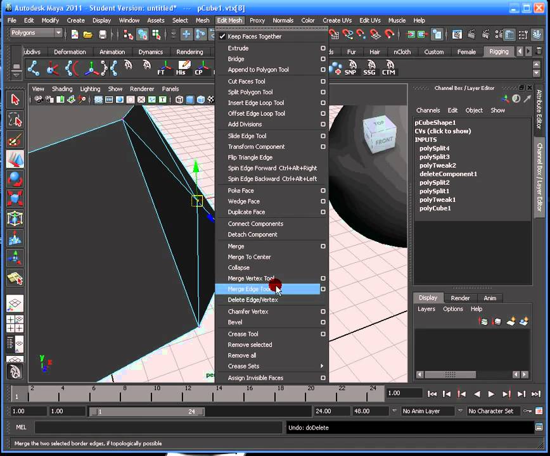Activate the Show Manipulator tool
This screenshot has width=550, height=456.
pyautogui.click(x=15, y=258)
